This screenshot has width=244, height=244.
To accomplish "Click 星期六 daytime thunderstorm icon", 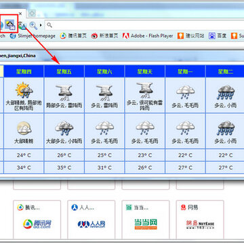I will 104,93.
